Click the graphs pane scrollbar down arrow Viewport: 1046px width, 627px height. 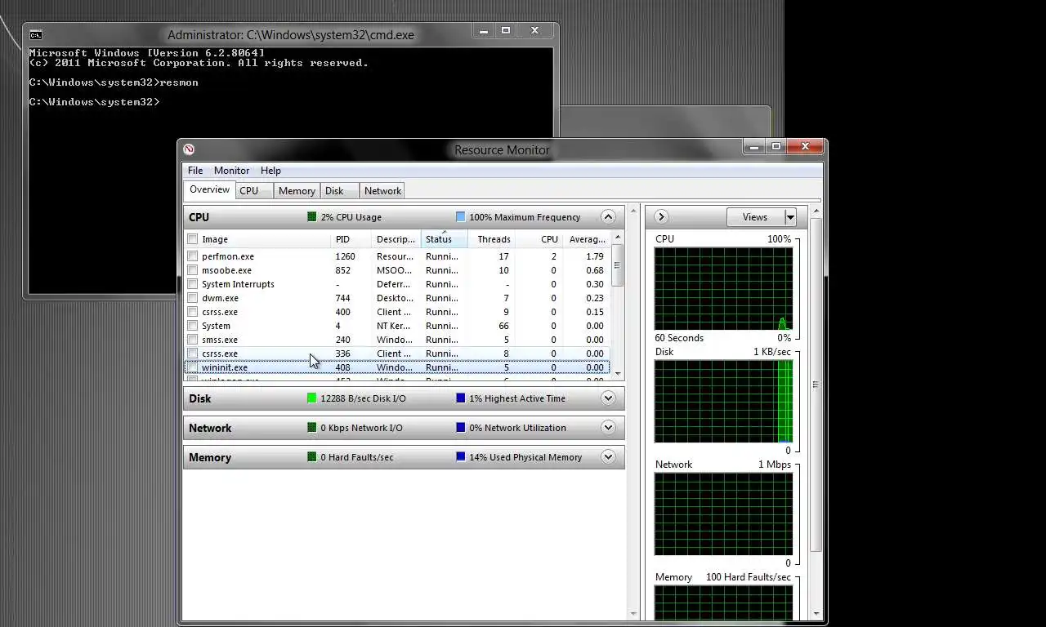click(816, 614)
